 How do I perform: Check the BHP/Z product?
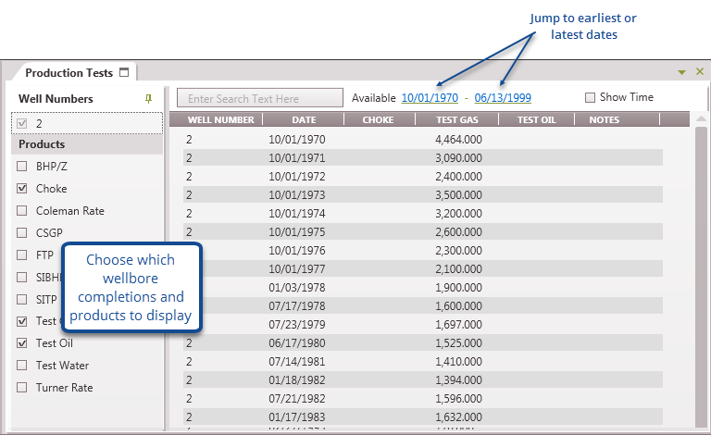(21, 167)
